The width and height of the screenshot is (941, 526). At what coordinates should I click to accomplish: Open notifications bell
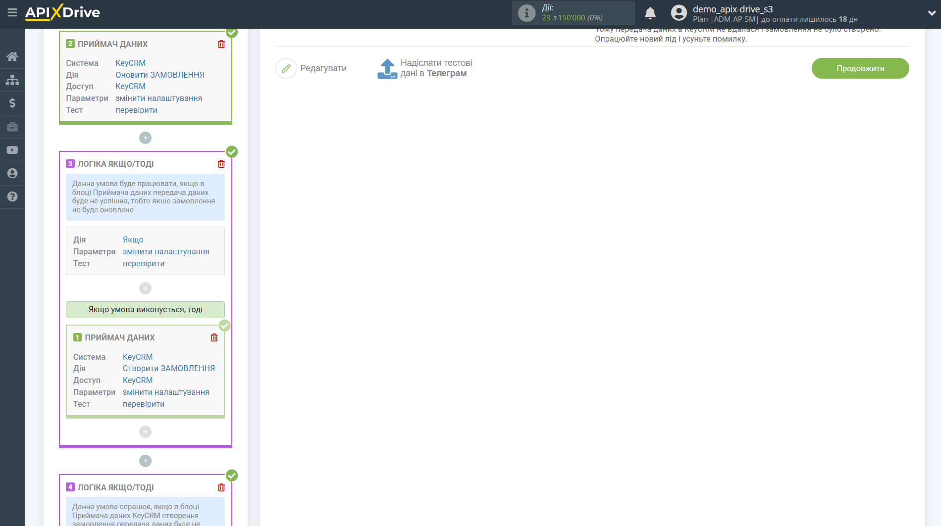(650, 13)
